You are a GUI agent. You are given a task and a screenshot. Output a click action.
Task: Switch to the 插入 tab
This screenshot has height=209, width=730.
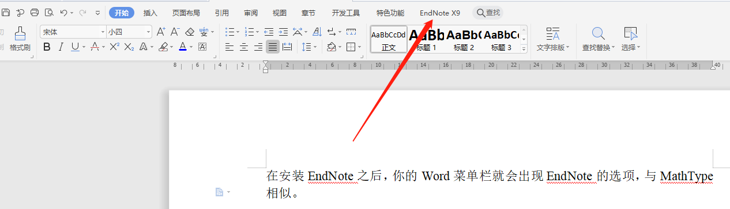(150, 13)
